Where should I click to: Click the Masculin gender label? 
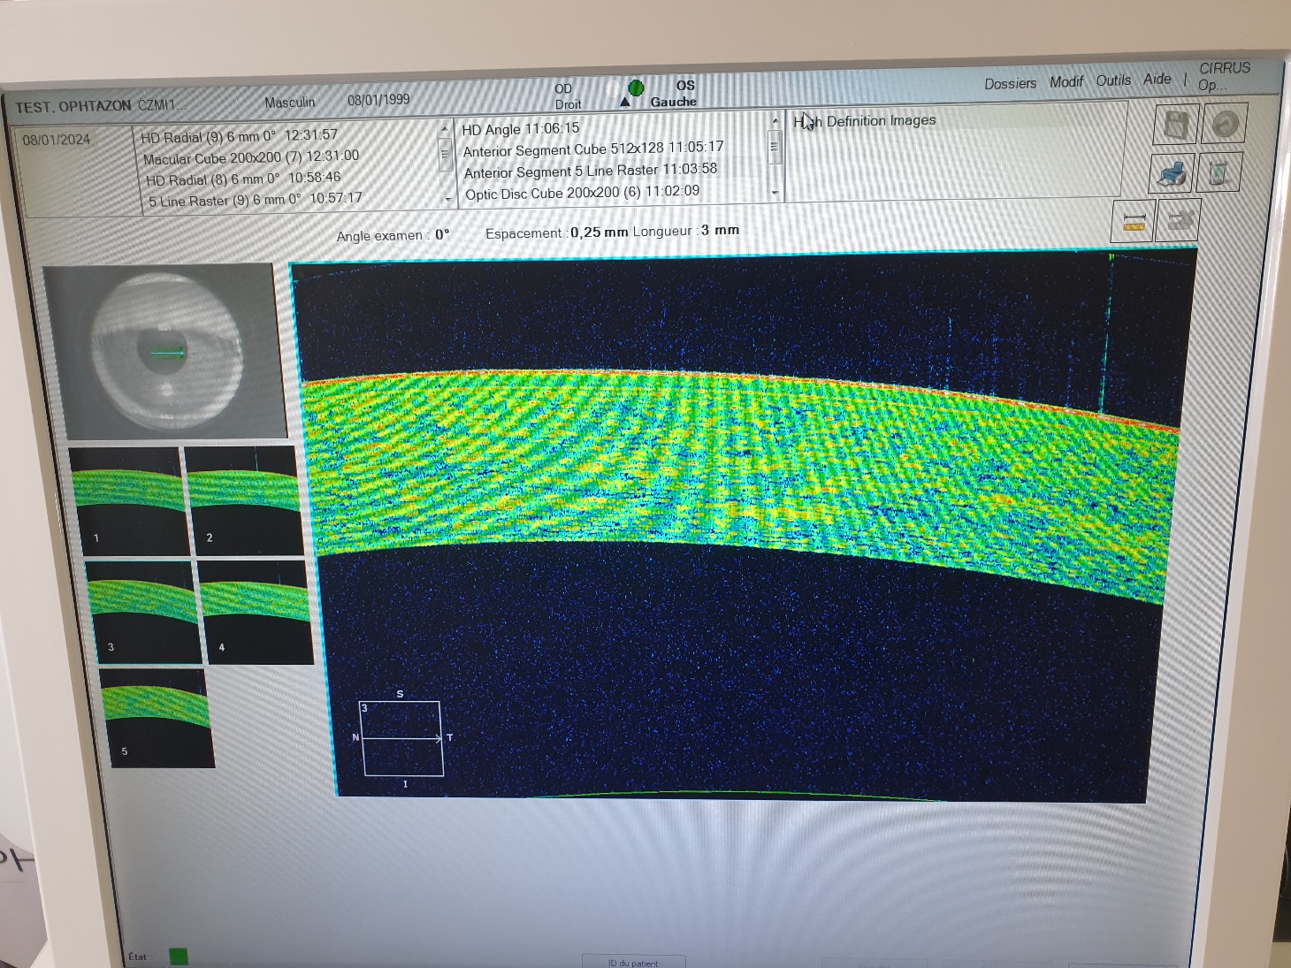point(289,103)
